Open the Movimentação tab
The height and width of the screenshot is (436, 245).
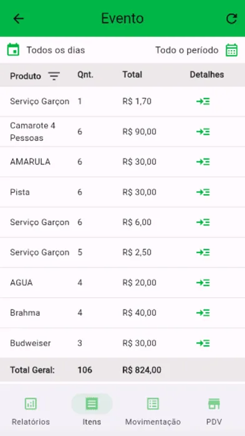coord(153,412)
